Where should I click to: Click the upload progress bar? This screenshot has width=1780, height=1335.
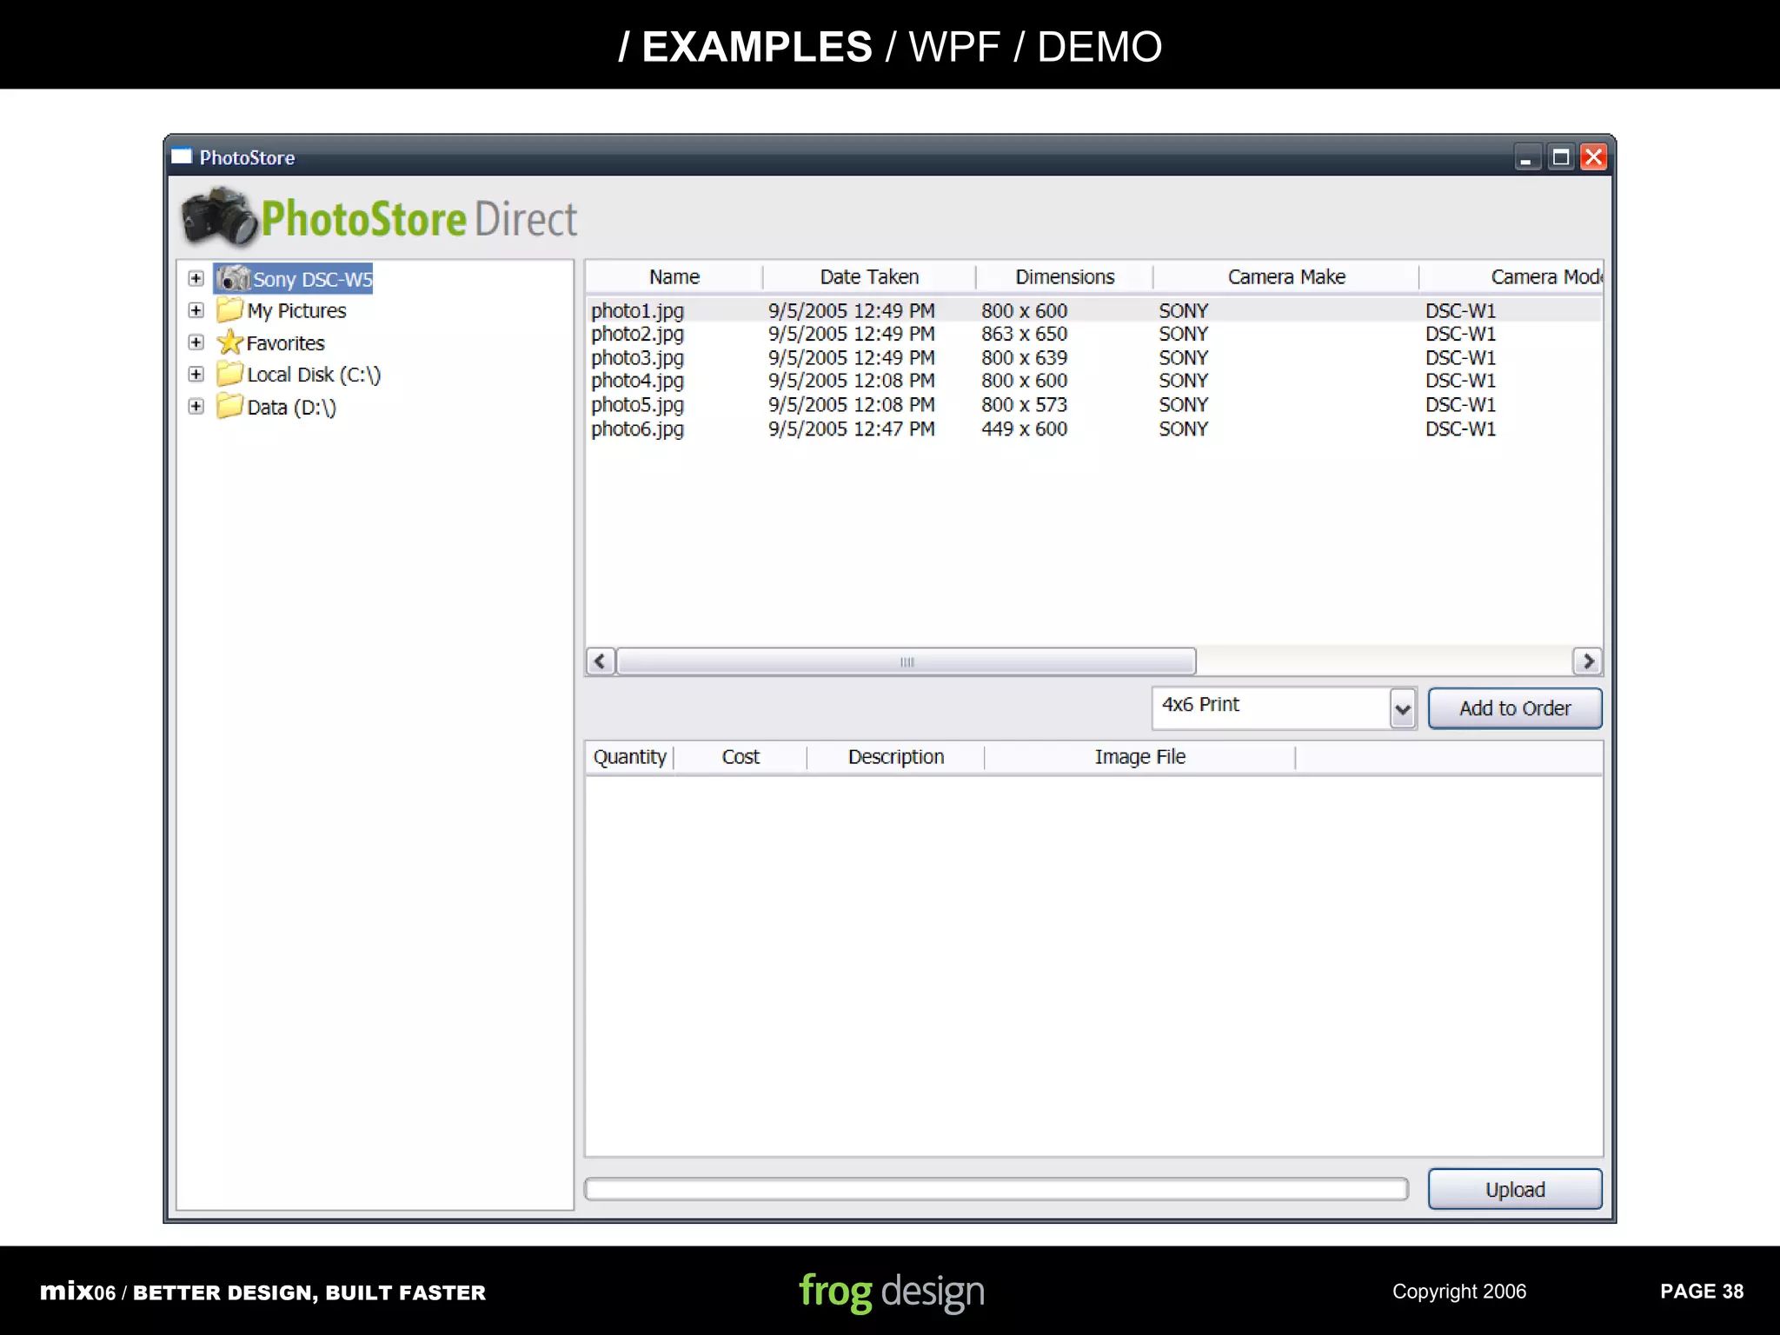pyautogui.click(x=996, y=1189)
